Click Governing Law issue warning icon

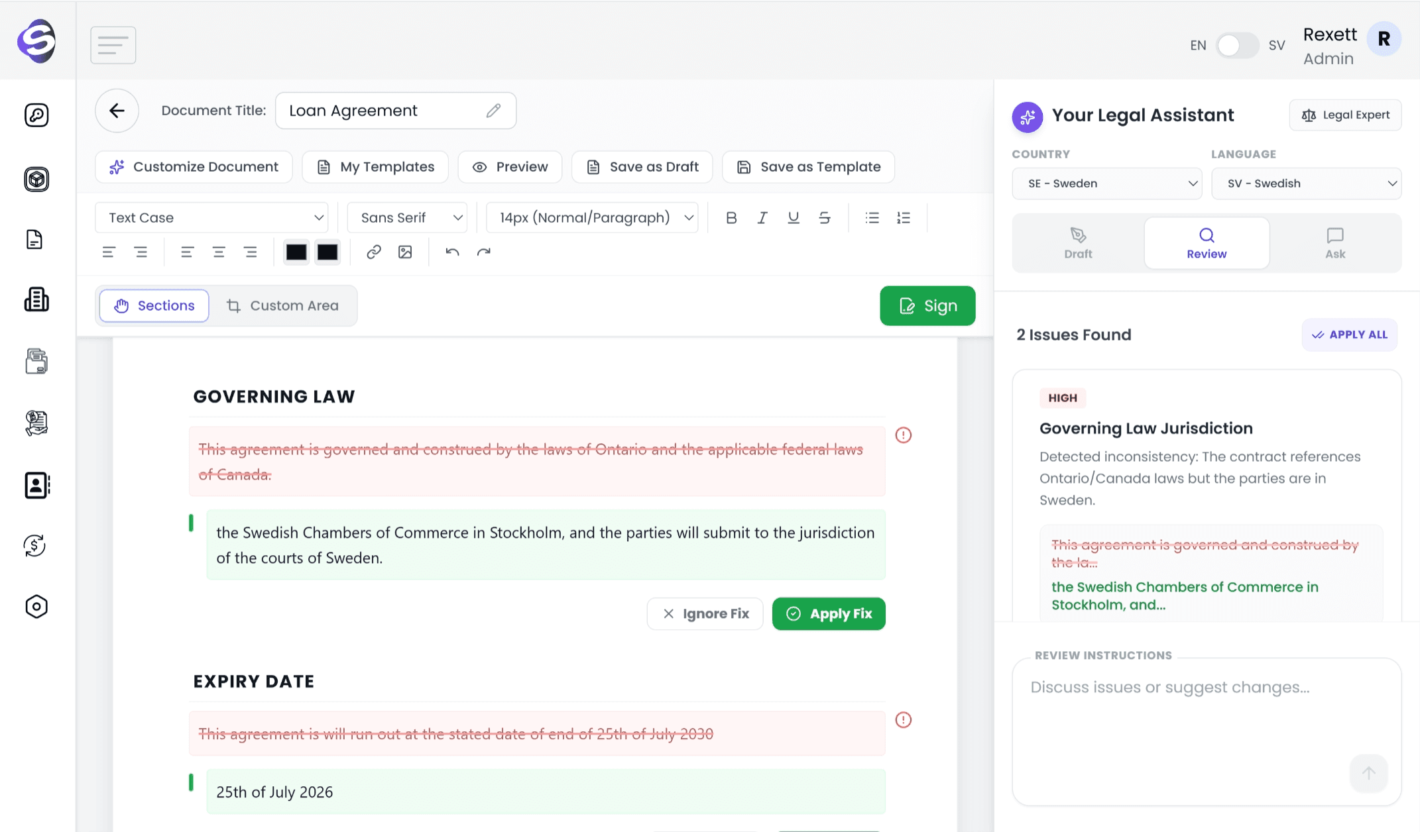(903, 435)
